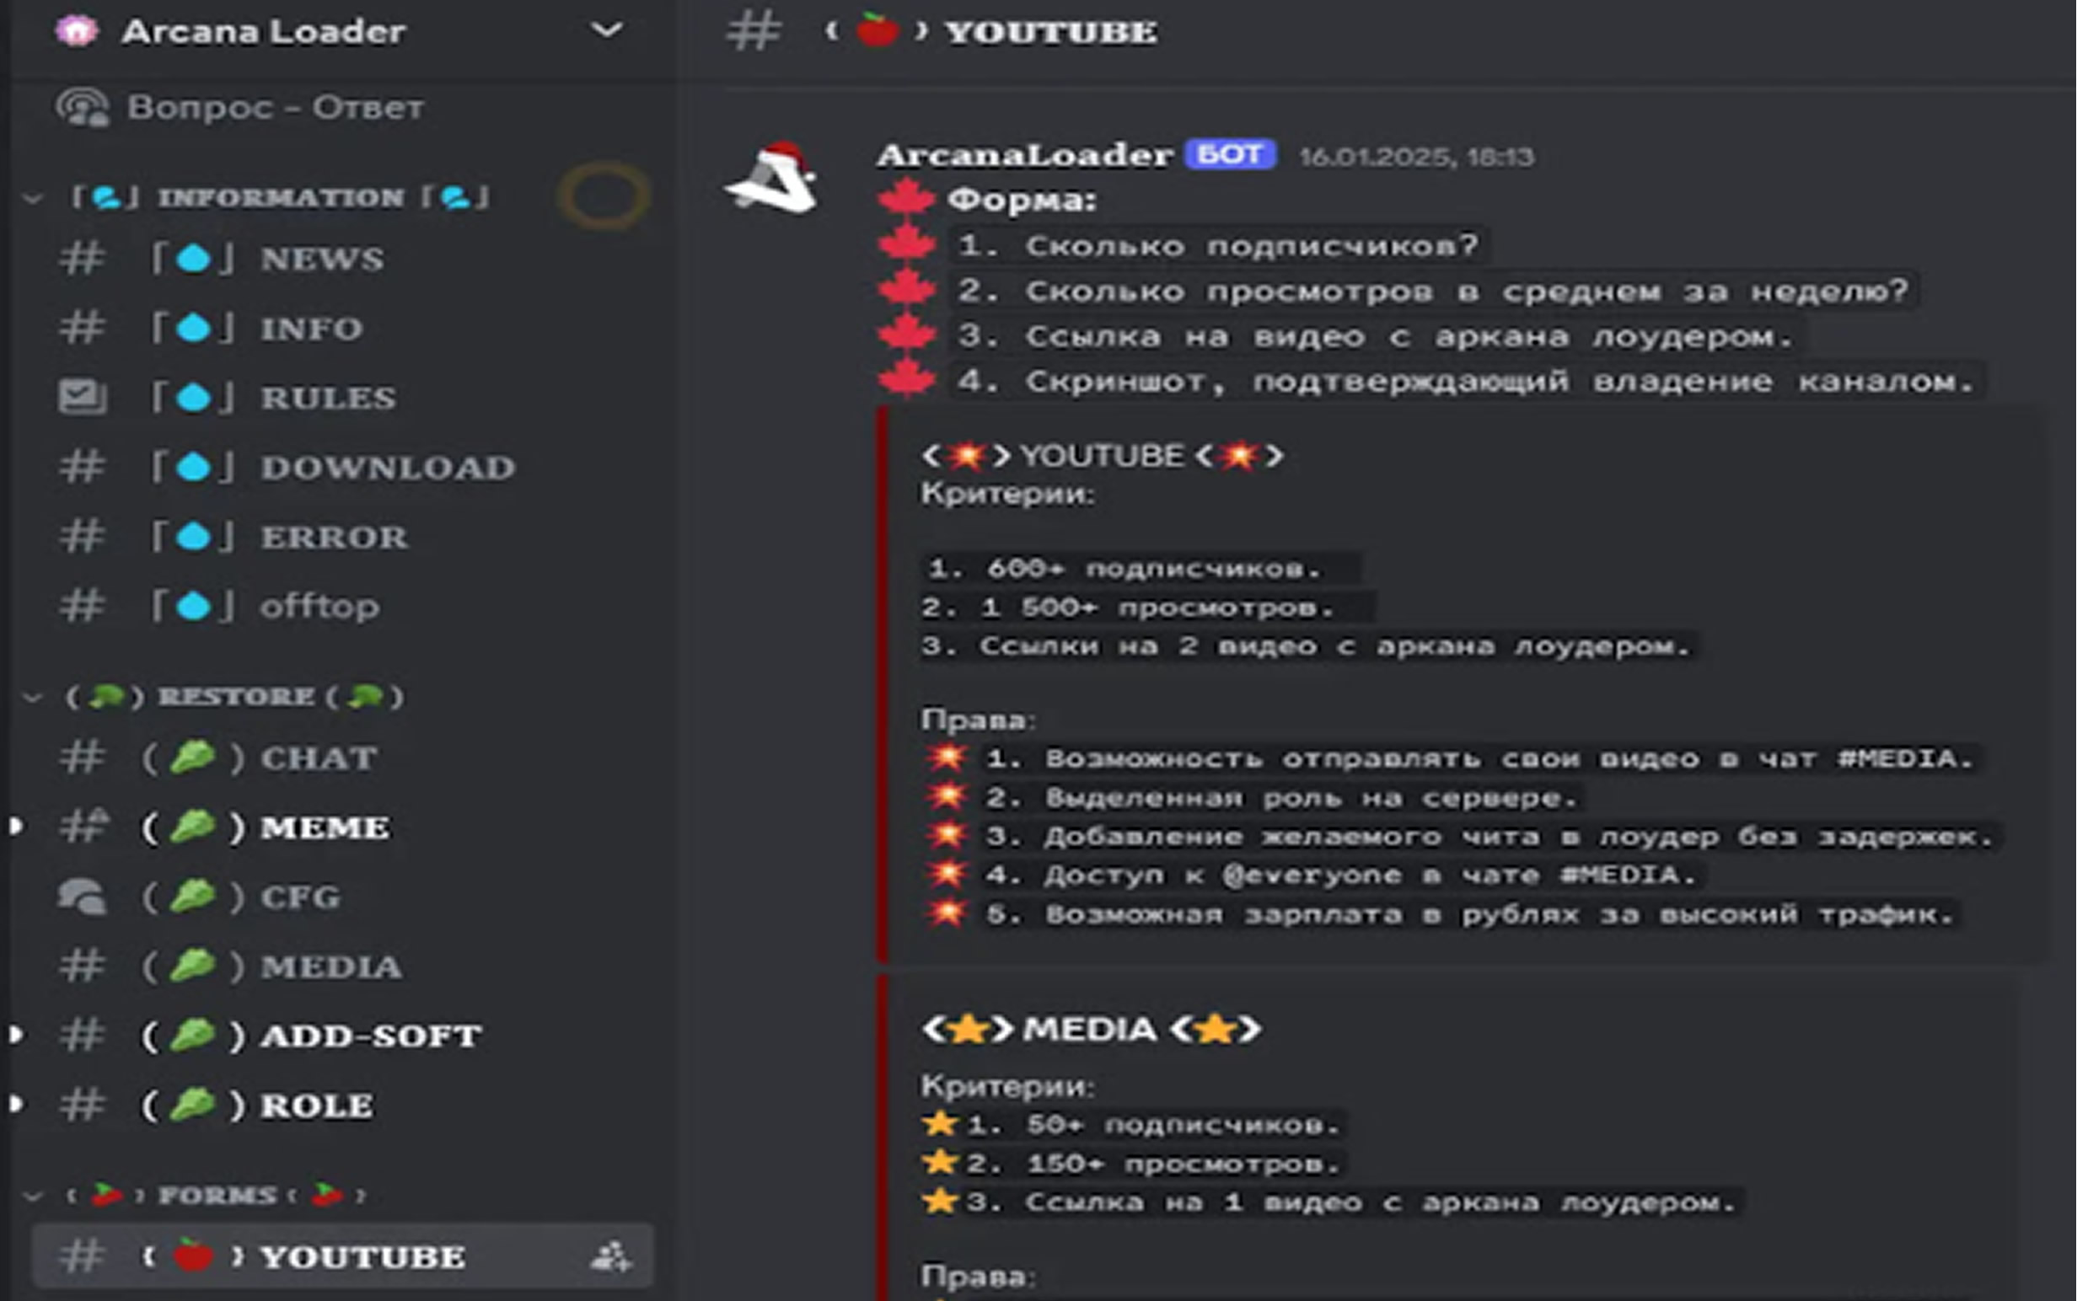Click the ArcanaLoader bot avatar
This screenshot has width=2088, height=1301.
[773, 178]
